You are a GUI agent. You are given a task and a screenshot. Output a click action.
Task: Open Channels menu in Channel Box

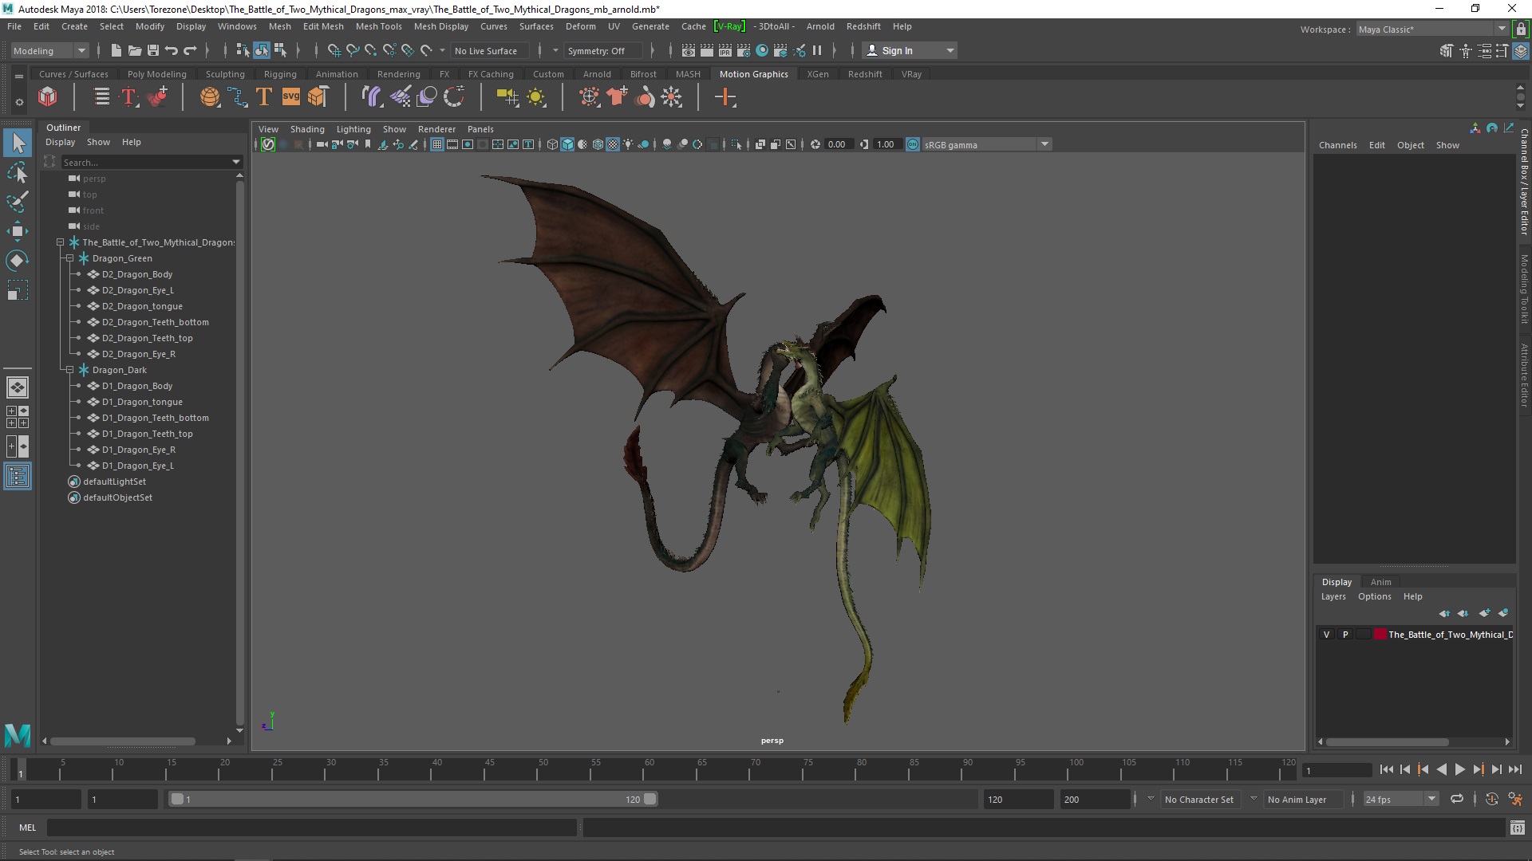coord(1337,145)
